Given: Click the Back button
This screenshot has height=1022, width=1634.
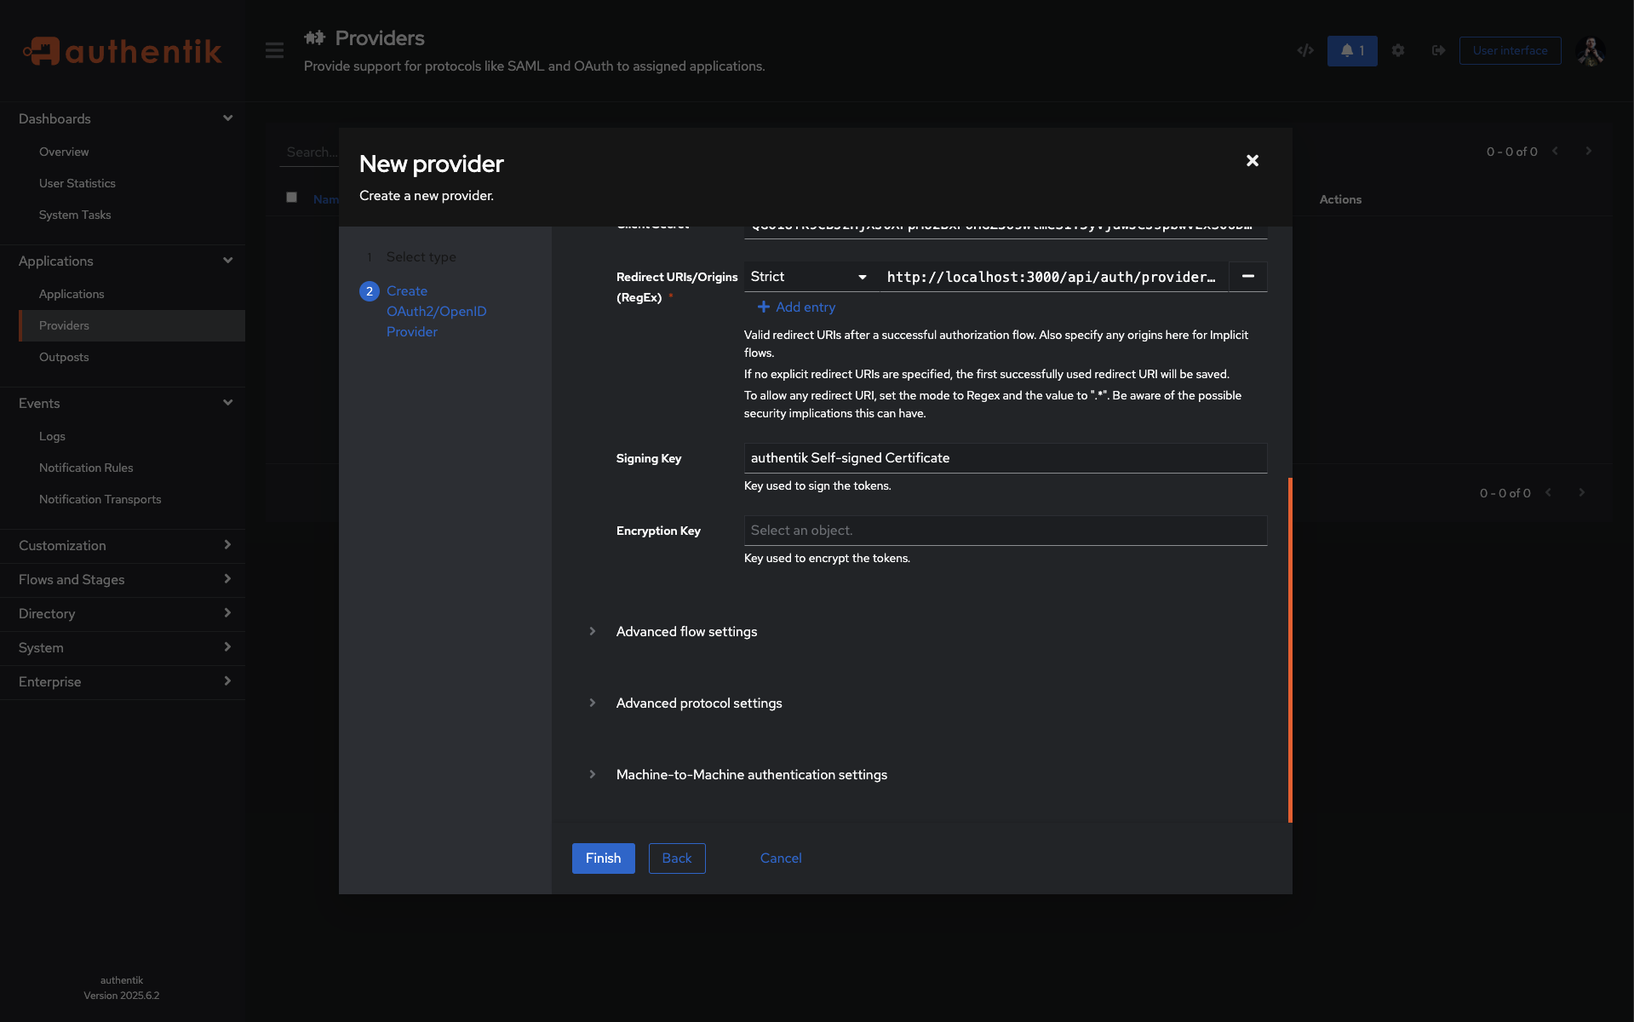Looking at the screenshot, I should click(677, 858).
